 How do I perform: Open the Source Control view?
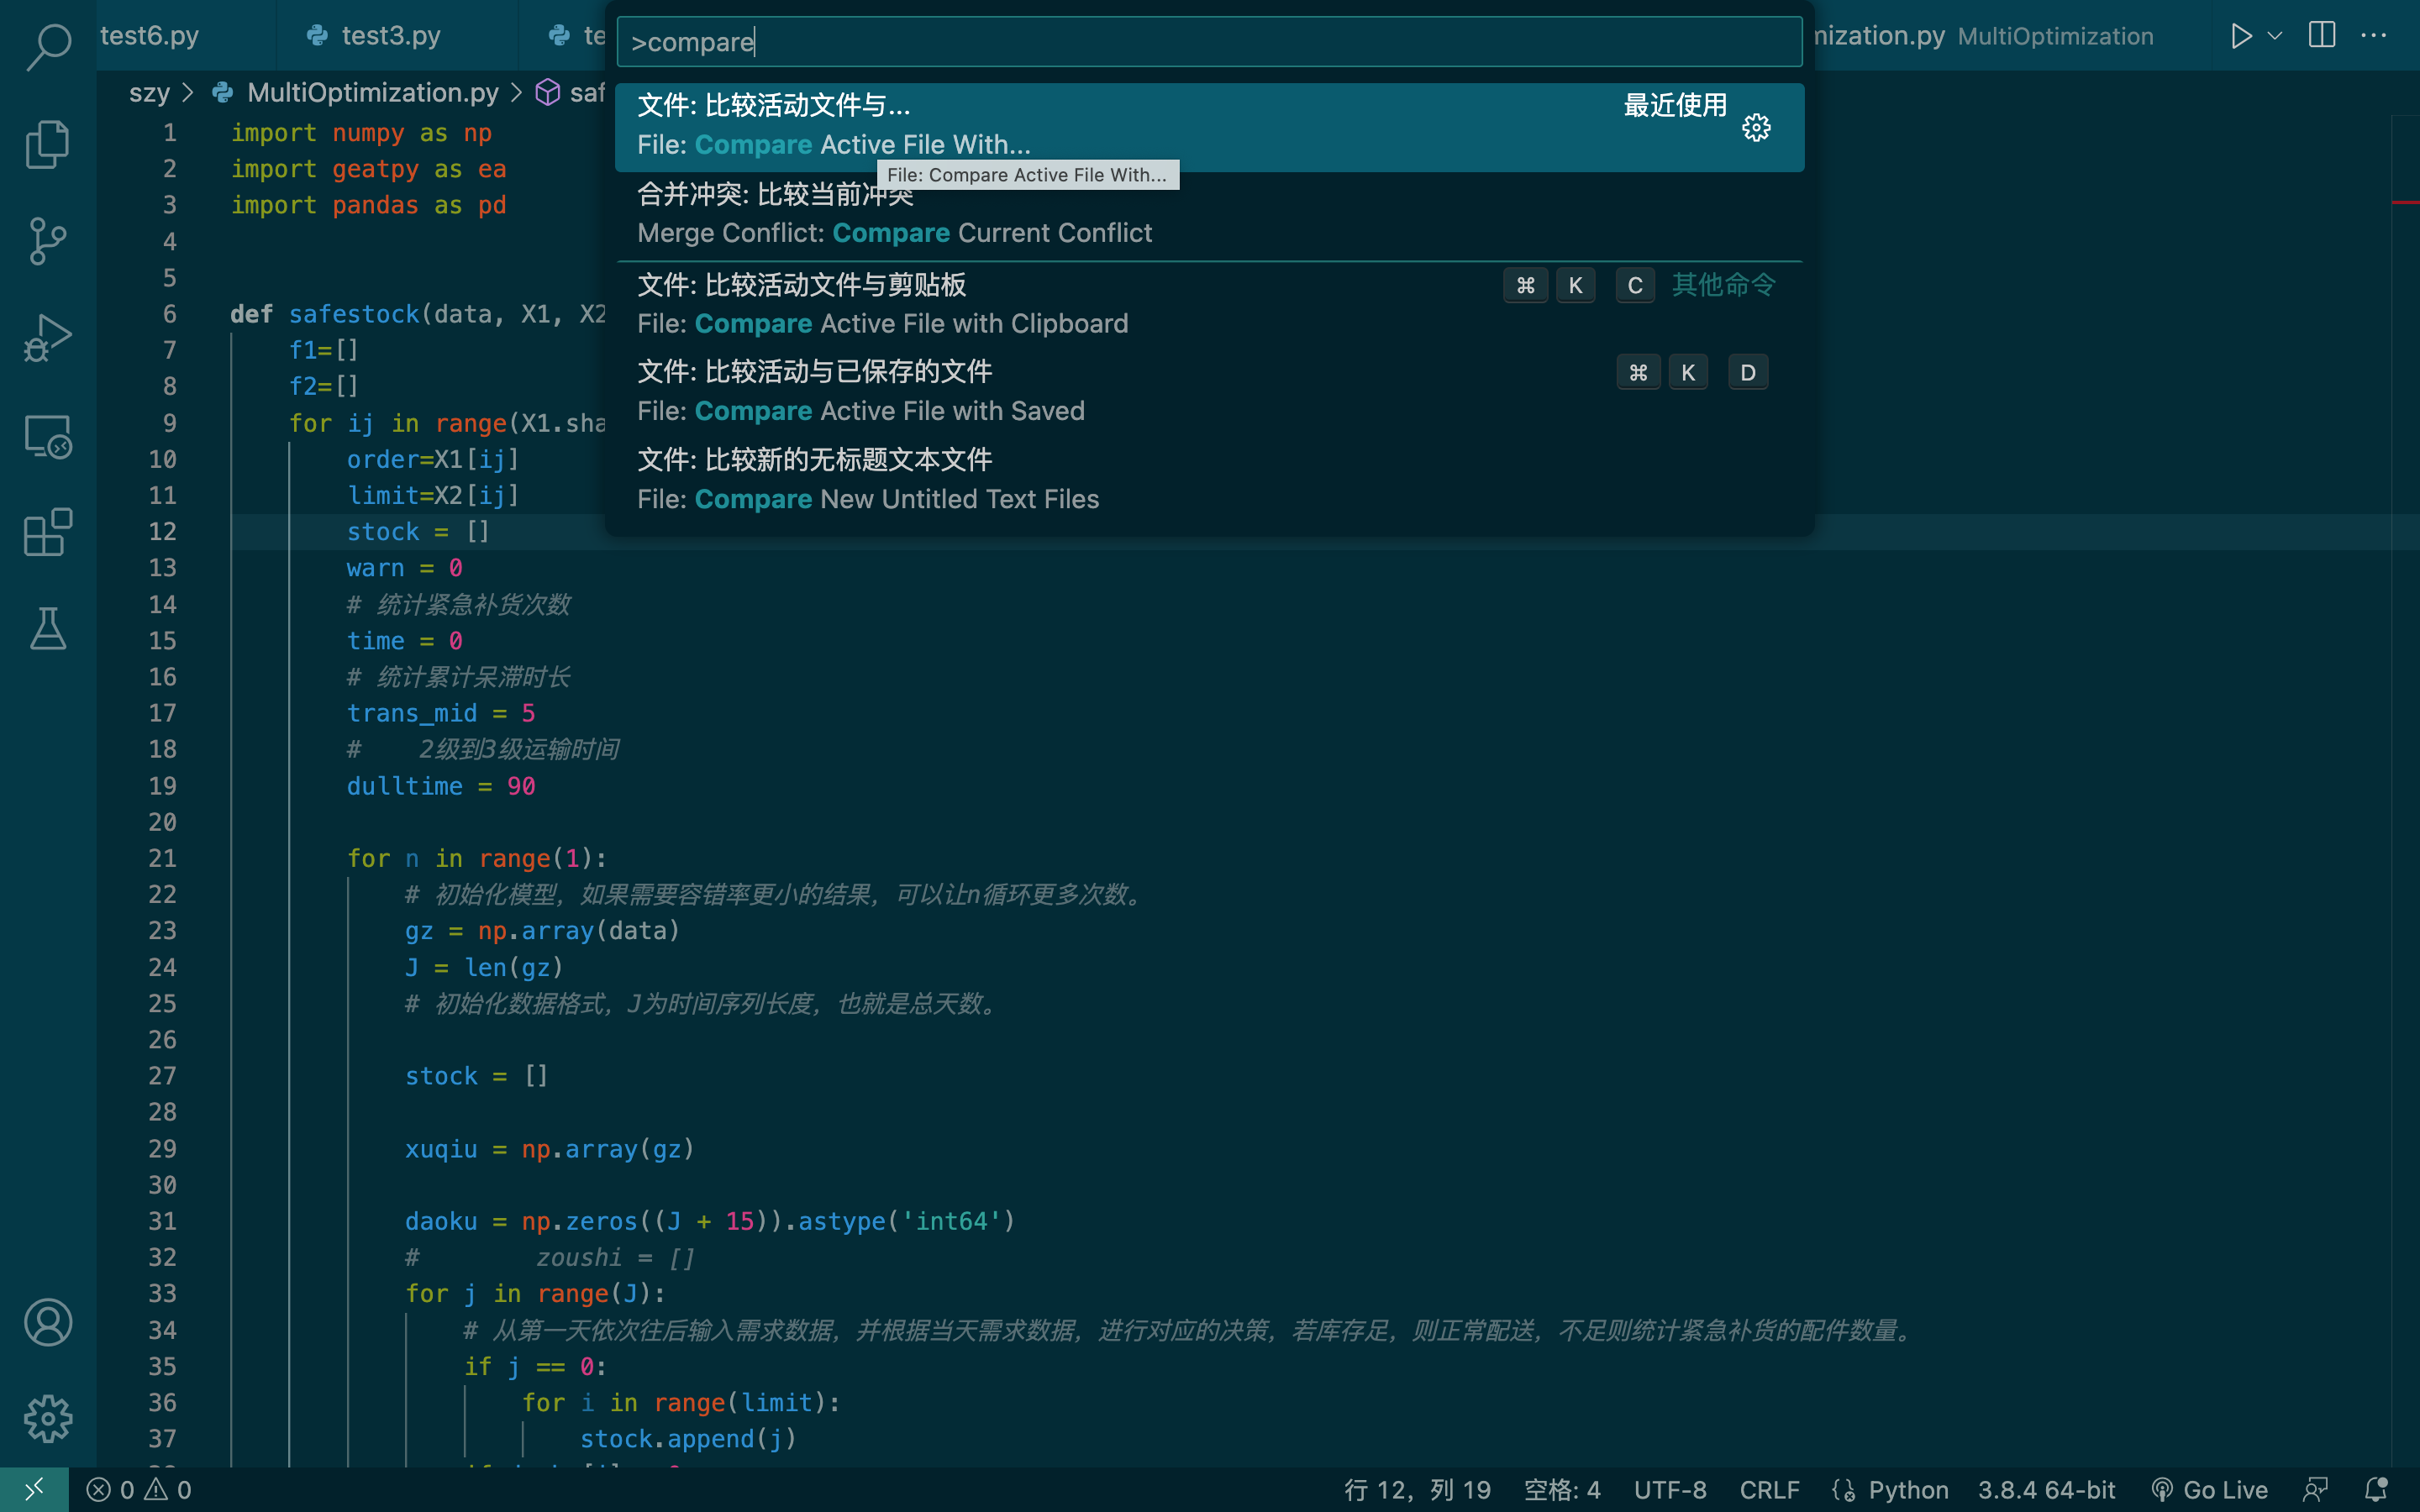tap(48, 241)
